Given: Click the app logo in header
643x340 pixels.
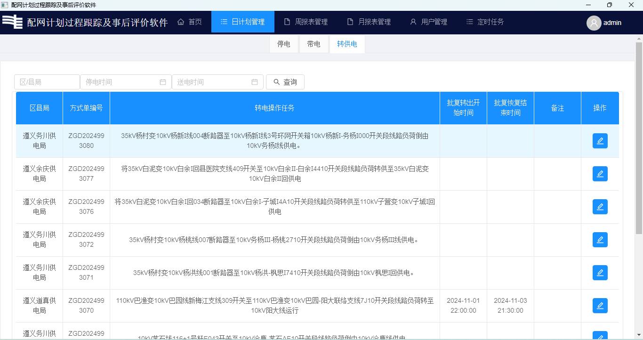Looking at the screenshot, I should pos(13,22).
